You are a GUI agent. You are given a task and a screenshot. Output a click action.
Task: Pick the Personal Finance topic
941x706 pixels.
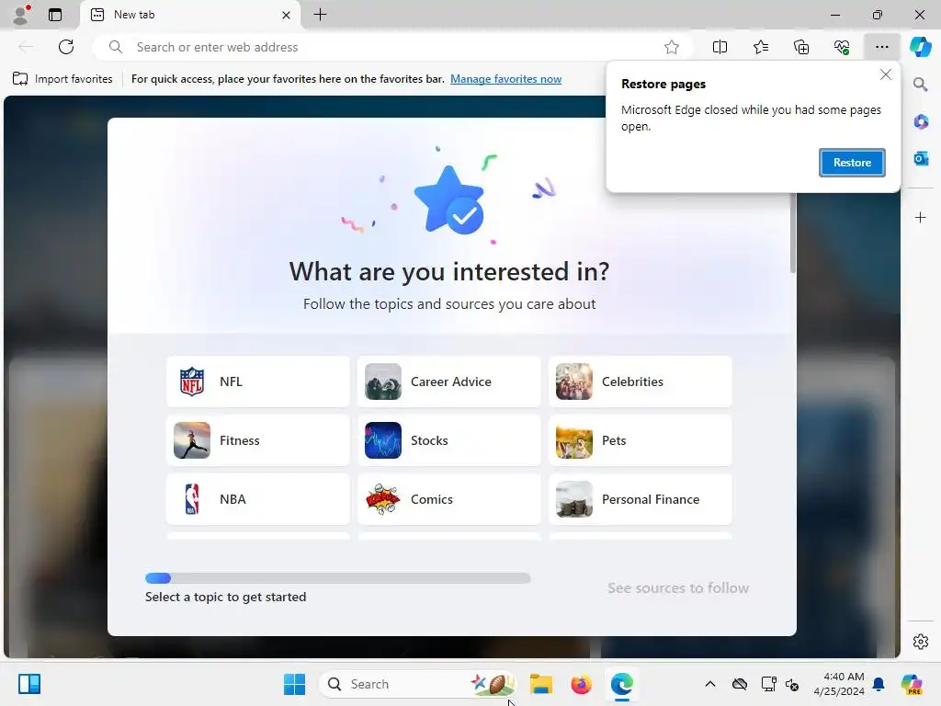pos(641,499)
